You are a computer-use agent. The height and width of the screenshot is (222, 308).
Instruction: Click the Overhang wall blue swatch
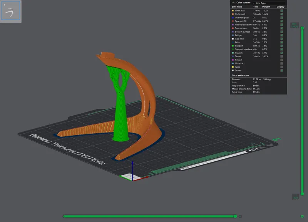(233, 18)
